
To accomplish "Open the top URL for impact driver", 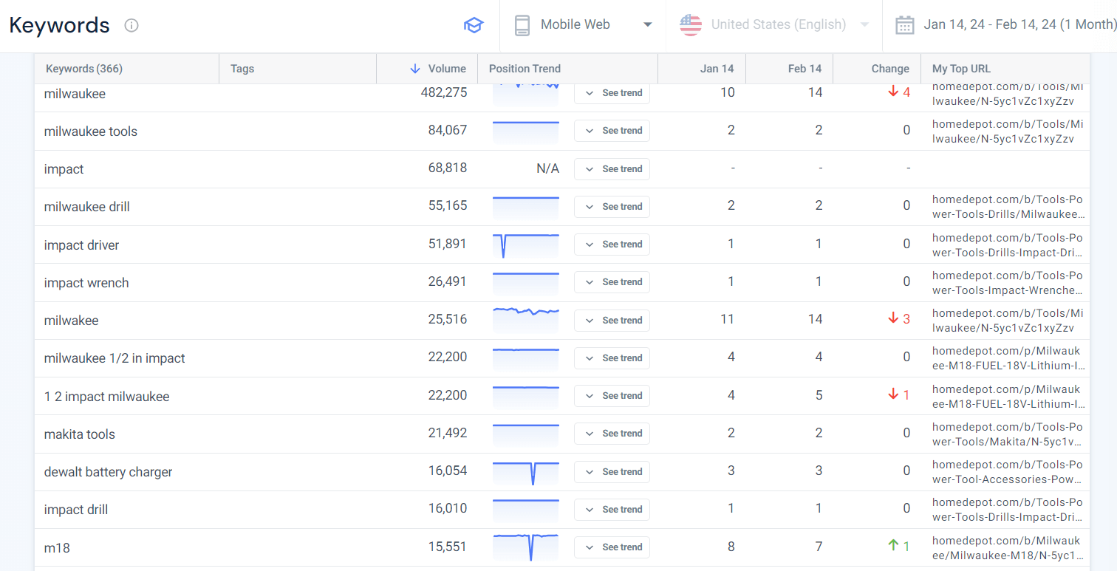I will pos(1008,245).
